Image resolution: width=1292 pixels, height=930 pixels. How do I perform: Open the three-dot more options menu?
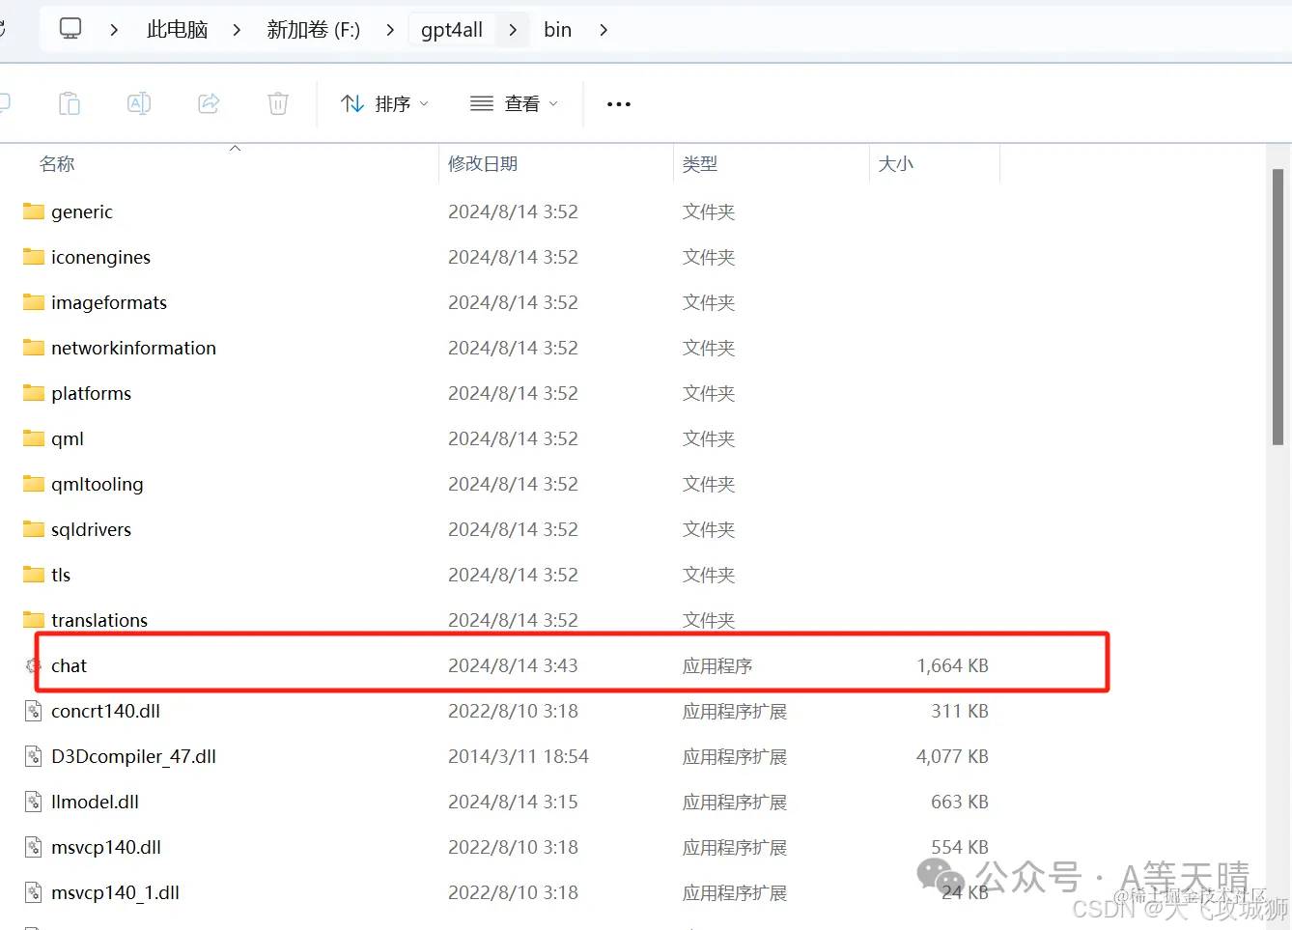619,104
